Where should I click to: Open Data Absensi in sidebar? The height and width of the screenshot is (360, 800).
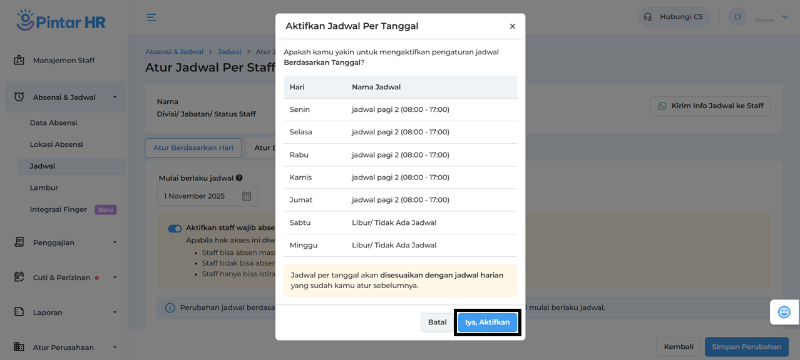(x=54, y=123)
